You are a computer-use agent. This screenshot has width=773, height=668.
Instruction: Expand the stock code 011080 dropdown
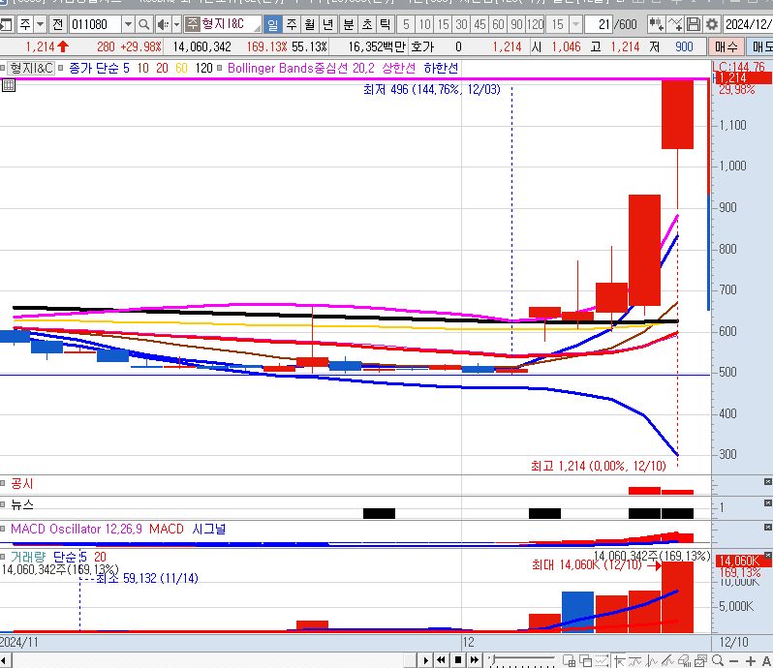point(128,24)
